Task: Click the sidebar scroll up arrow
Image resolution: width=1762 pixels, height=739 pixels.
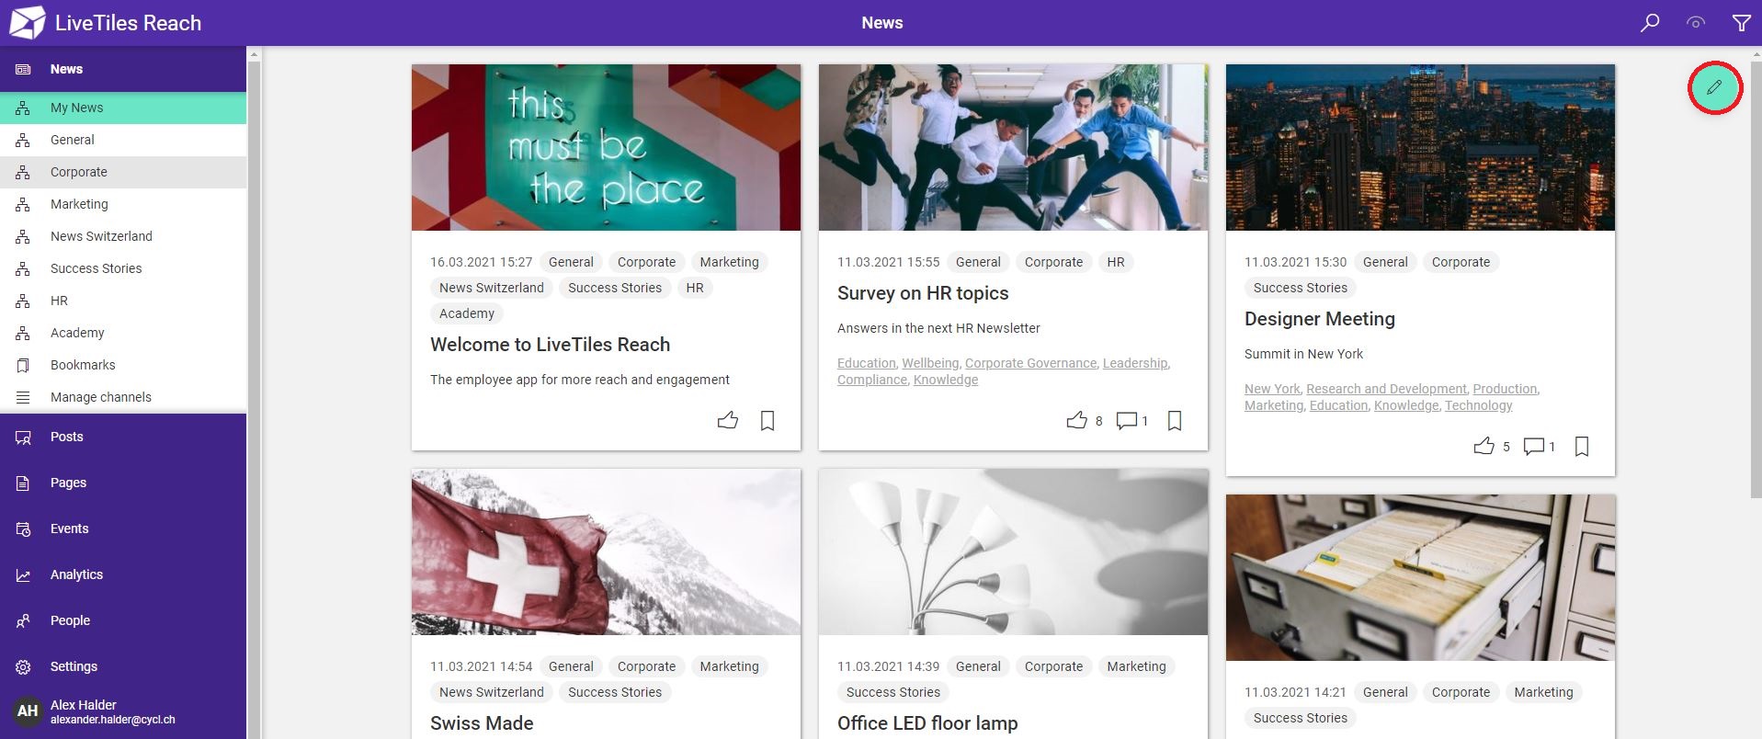Action: [x=254, y=54]
